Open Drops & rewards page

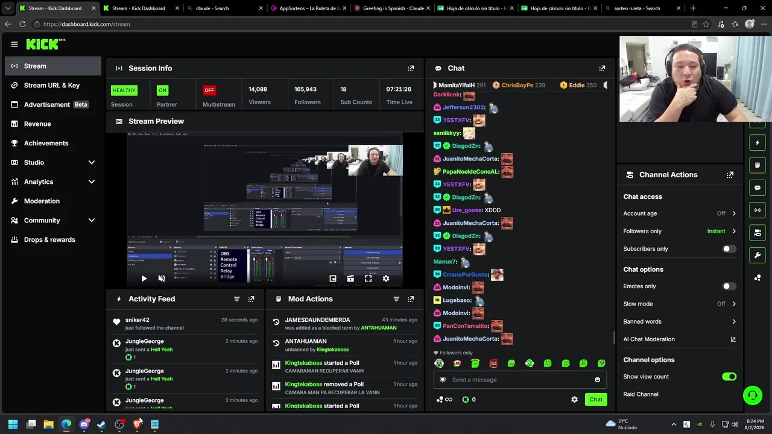click(53, 240)
